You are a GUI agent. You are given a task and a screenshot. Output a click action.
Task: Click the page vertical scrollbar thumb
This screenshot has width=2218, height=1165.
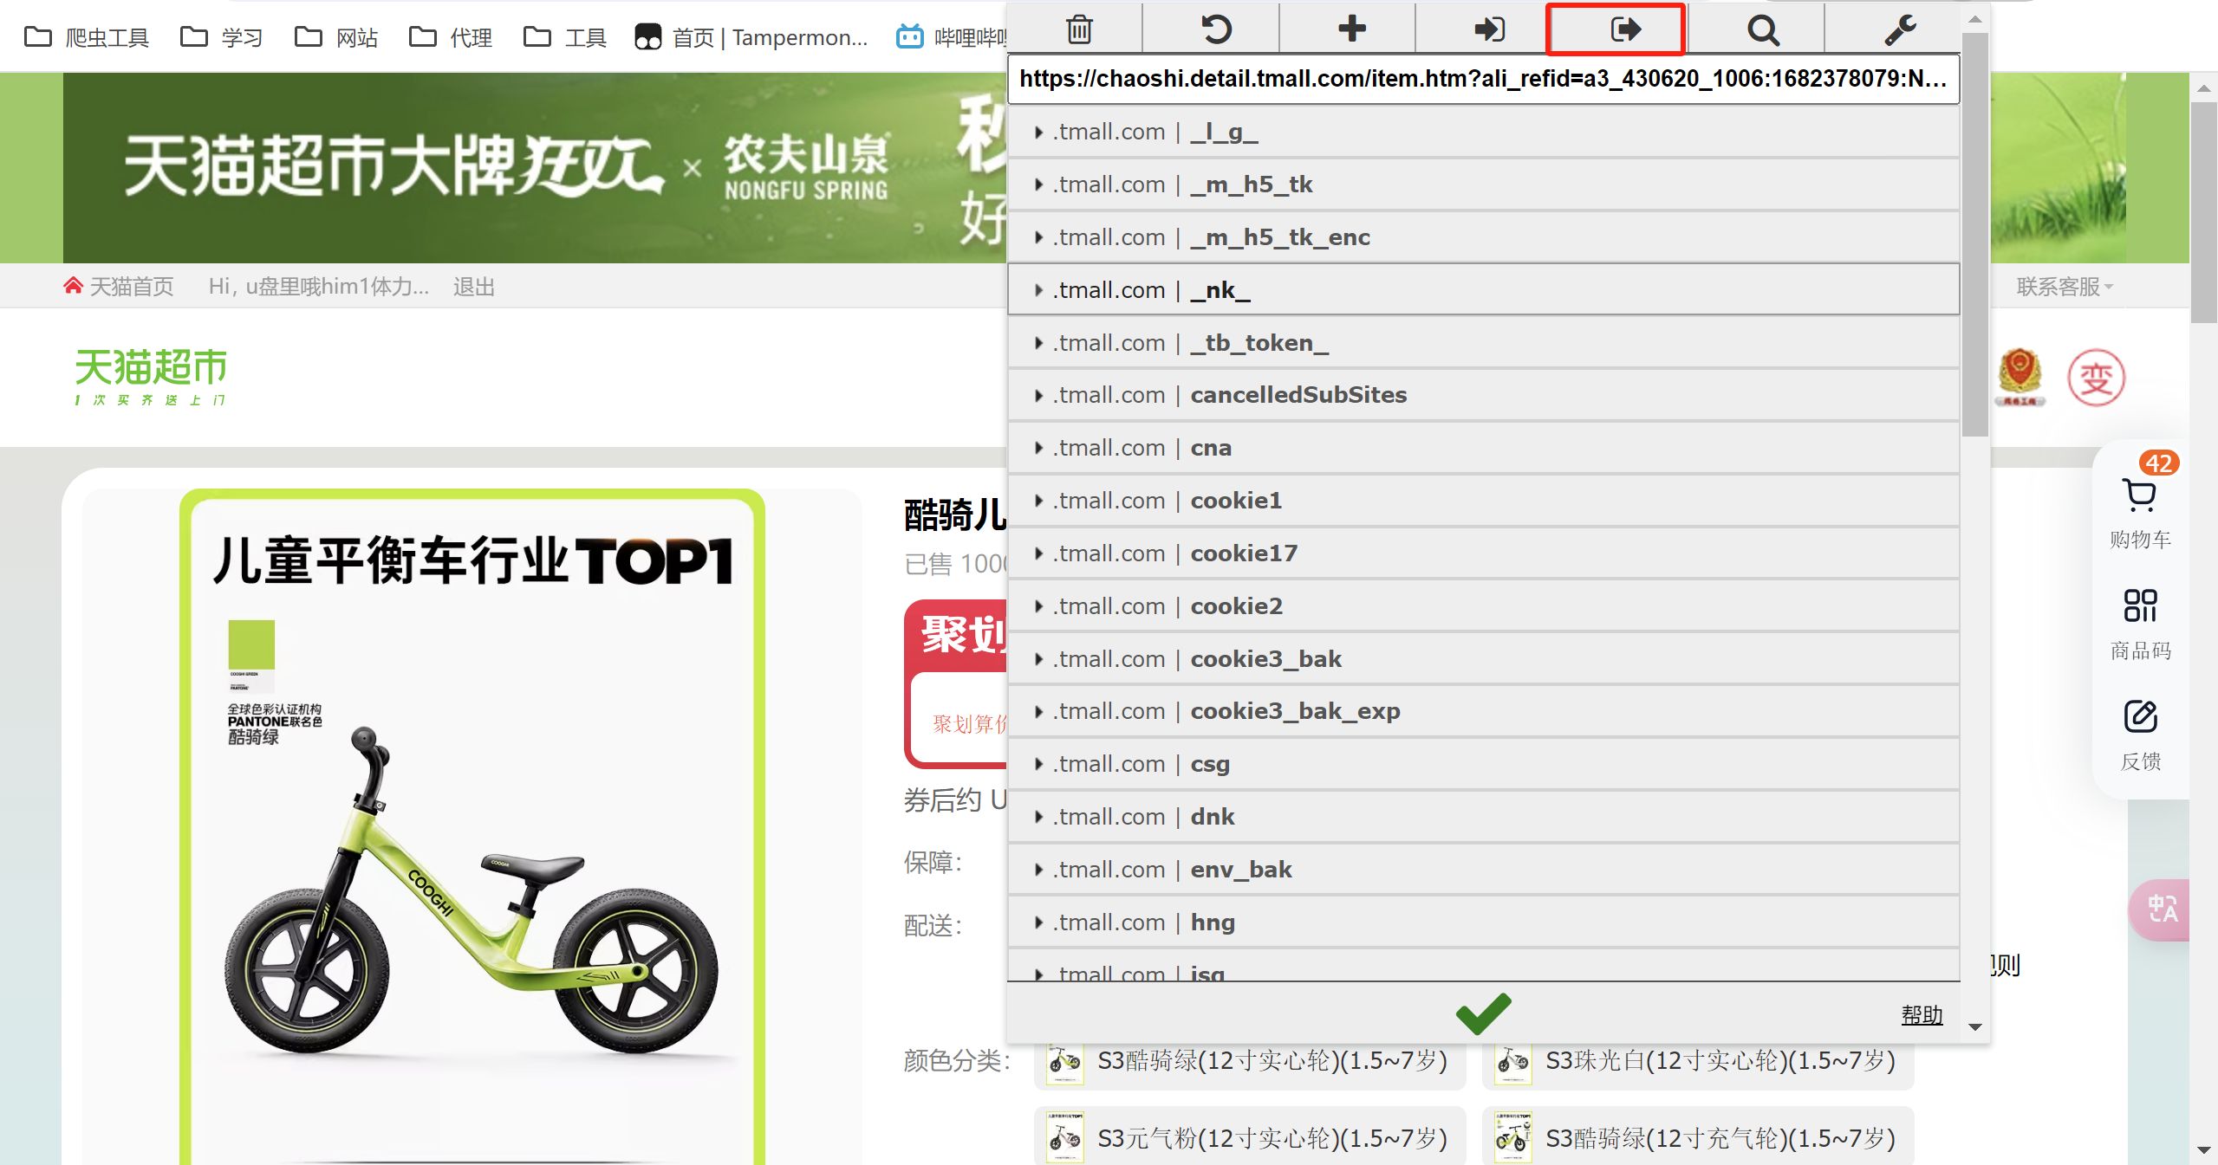tap(2204, 212)
